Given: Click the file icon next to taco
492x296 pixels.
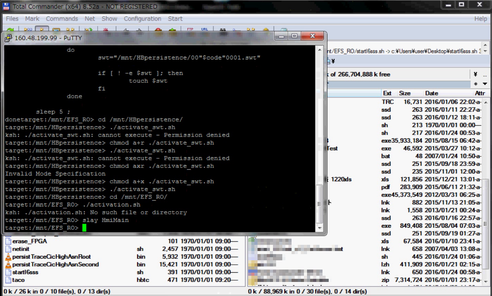Looking at the screenshot, I should (8, 280).
